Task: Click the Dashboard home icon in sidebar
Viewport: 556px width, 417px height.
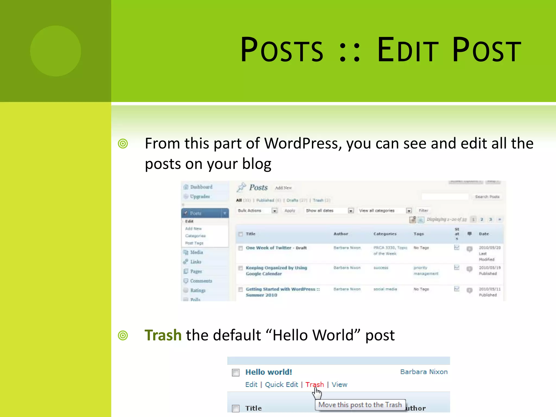Action: click(186, 187)
